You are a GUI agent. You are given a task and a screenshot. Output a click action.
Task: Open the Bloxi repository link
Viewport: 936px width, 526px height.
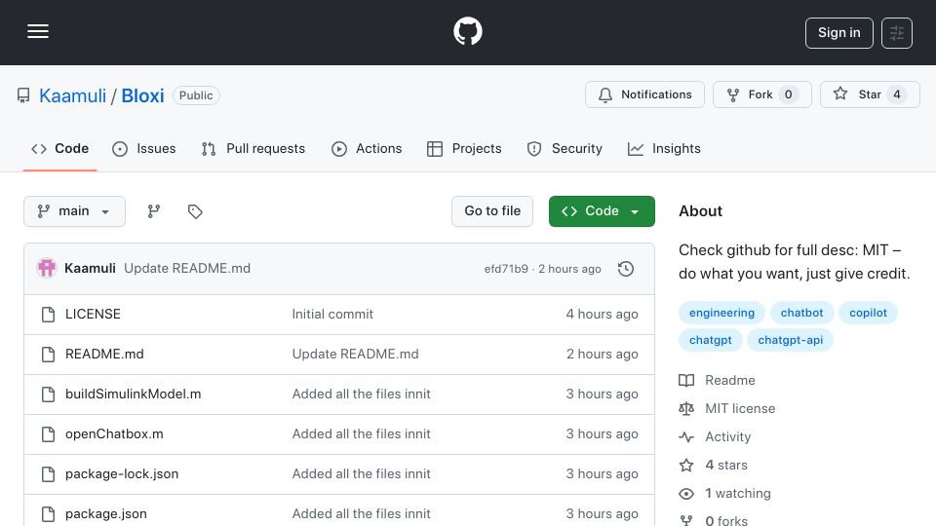[x=142, y=95]
